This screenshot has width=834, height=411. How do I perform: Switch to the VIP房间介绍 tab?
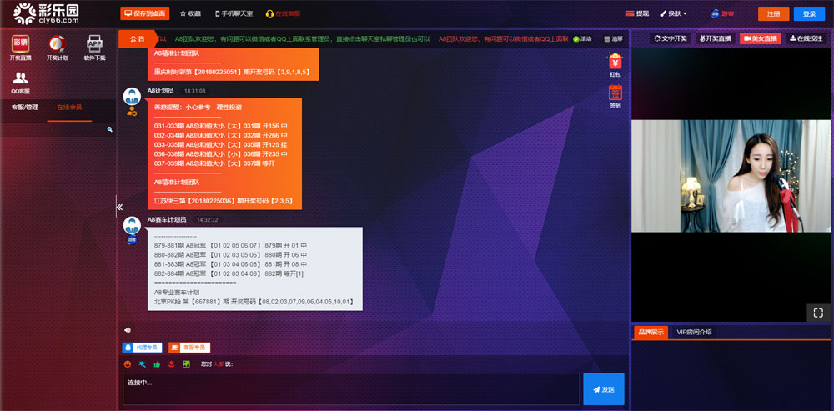tap(695, 332)
